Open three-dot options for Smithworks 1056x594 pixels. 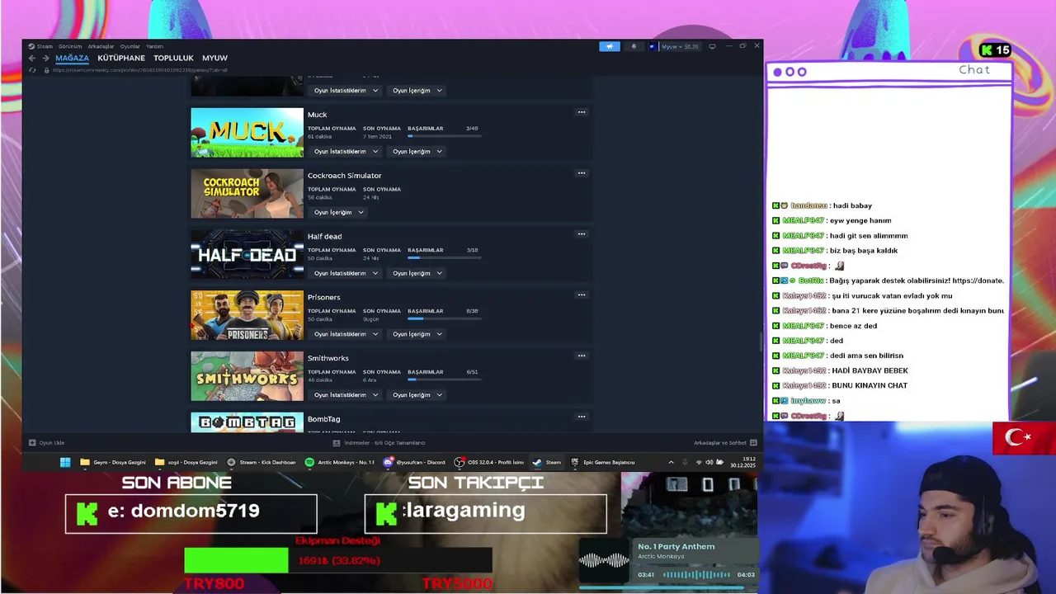click(x=582, y=356)
